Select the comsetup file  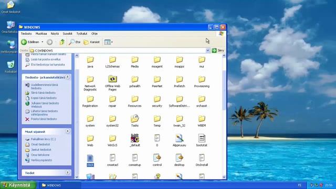[x=135, y=160]
